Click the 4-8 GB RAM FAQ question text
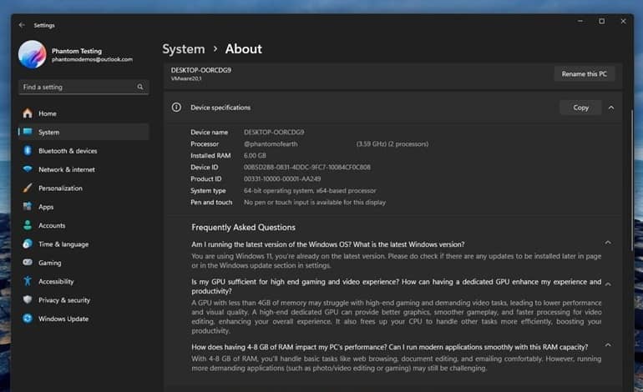The width and height of the screenshot is (643, 392). coord(390,347)
